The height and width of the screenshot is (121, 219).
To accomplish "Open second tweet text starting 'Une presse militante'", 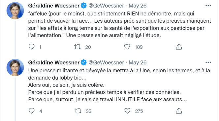I will tap(119, 85).
